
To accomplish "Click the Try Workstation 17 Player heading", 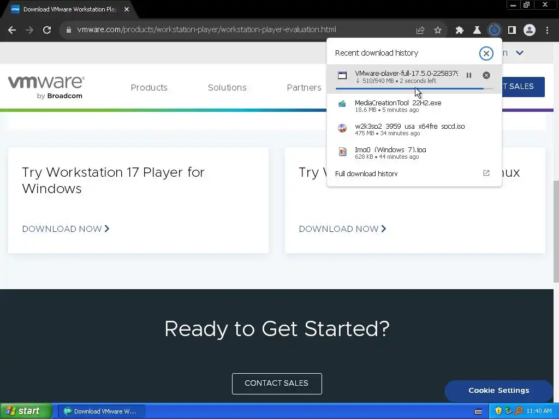I will point(113,180).
